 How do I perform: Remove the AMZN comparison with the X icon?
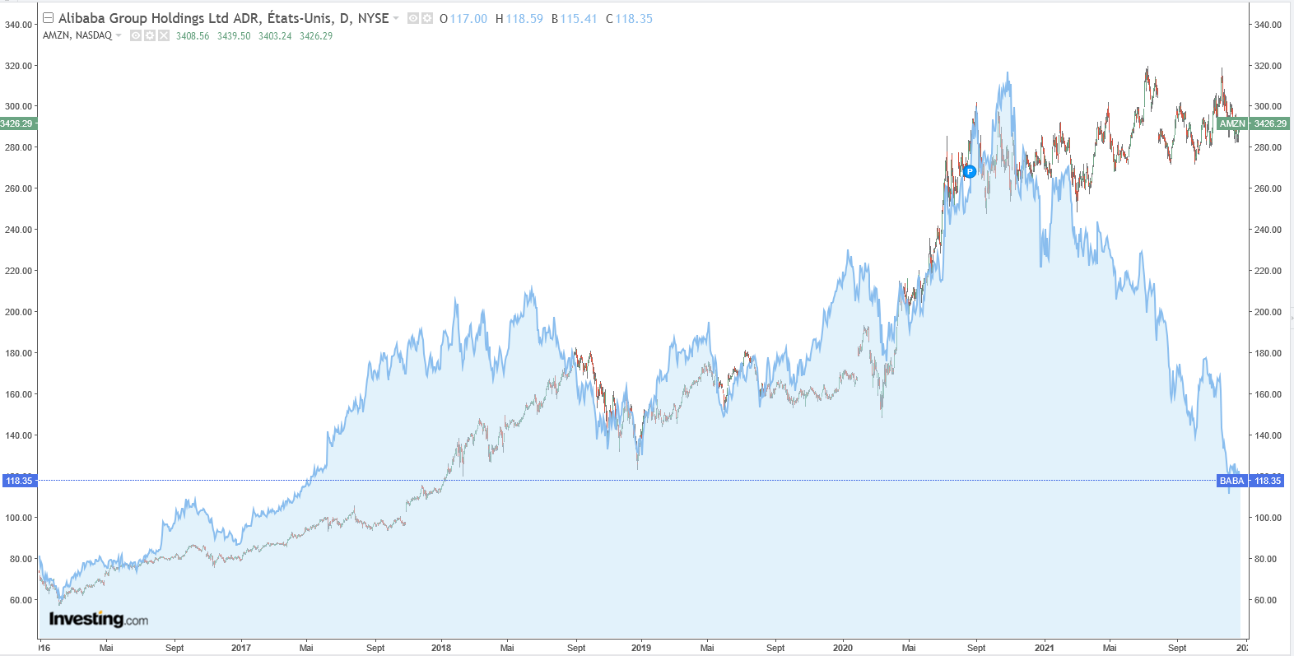pos(164,35)
